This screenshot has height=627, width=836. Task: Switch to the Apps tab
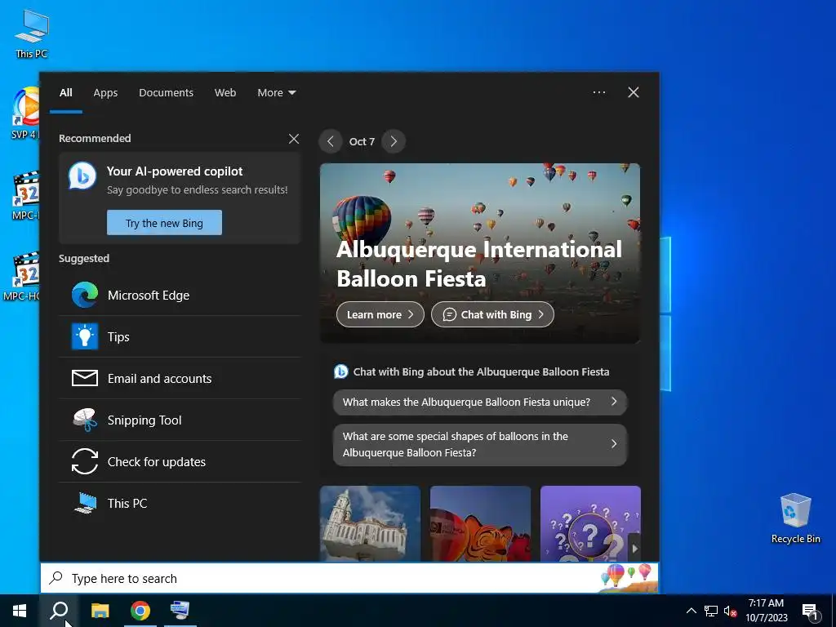[105, 93]
